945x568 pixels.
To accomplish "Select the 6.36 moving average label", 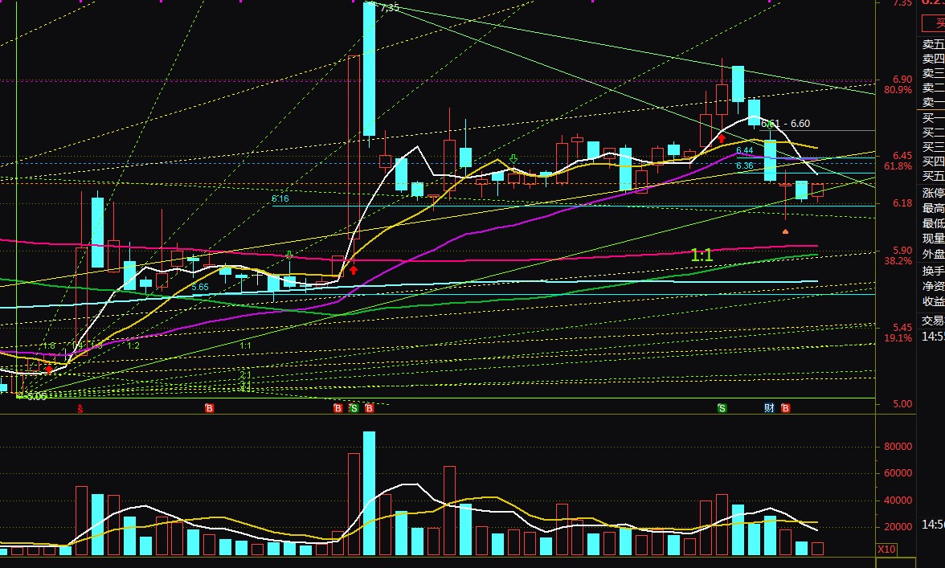I will (745, 165).
